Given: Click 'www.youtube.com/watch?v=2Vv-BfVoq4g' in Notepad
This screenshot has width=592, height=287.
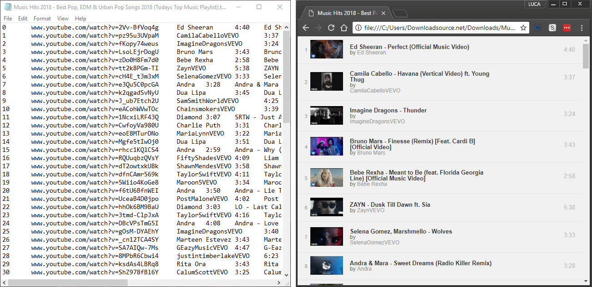Looking at the screenshot, I should (95, 27).
